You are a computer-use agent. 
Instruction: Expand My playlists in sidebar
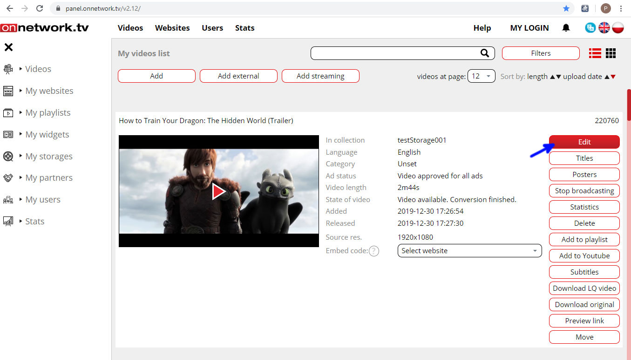pyautogui.click(x=47, y=113)
